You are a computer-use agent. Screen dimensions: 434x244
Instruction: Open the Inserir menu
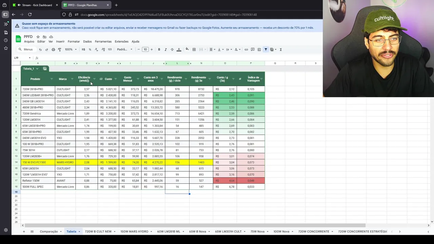[x=60, y=41]
